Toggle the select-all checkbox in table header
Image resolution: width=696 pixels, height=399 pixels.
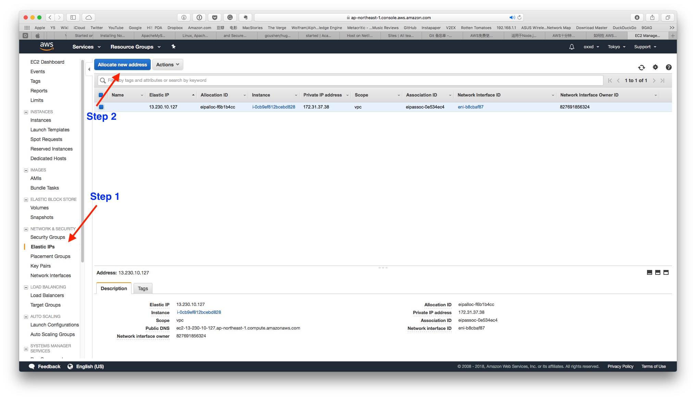(x=101, y=95)
